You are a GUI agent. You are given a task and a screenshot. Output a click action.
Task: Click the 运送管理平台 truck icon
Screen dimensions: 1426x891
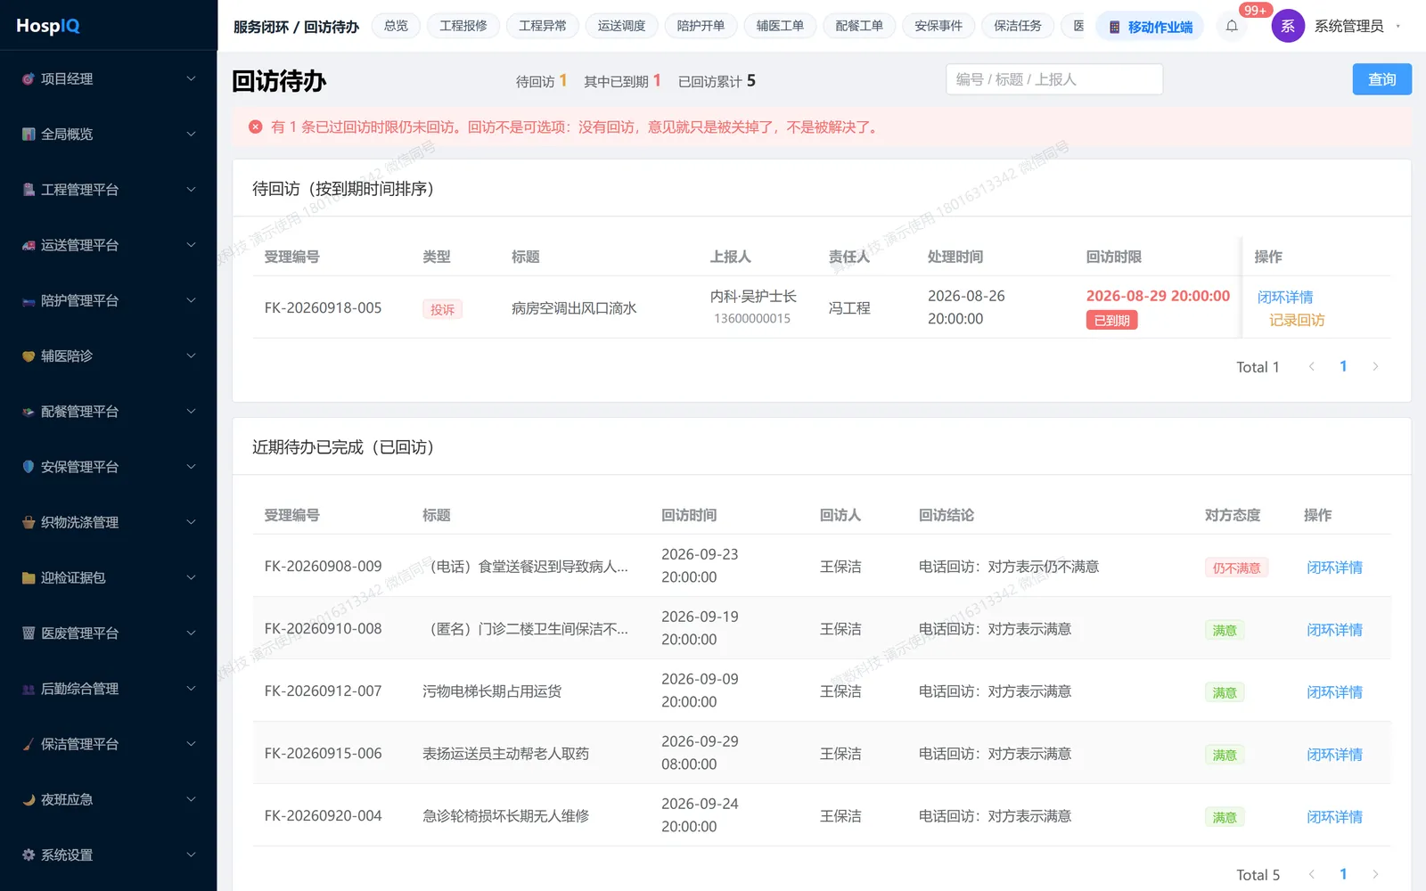pos(29,245)
